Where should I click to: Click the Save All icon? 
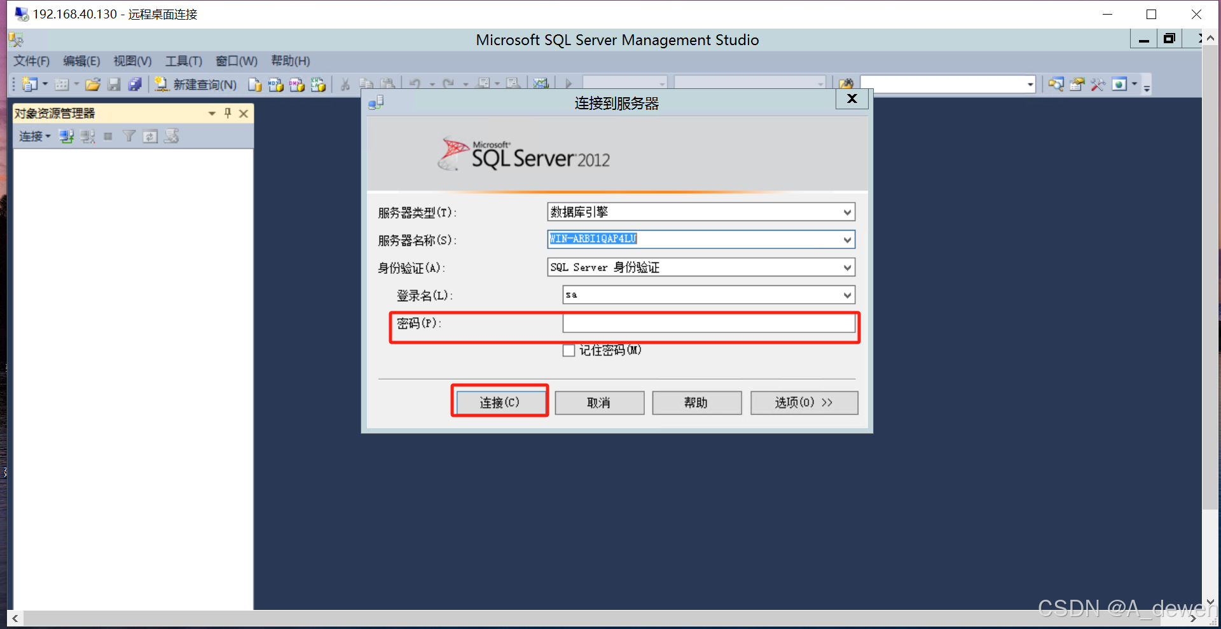(x=135, y=84)
